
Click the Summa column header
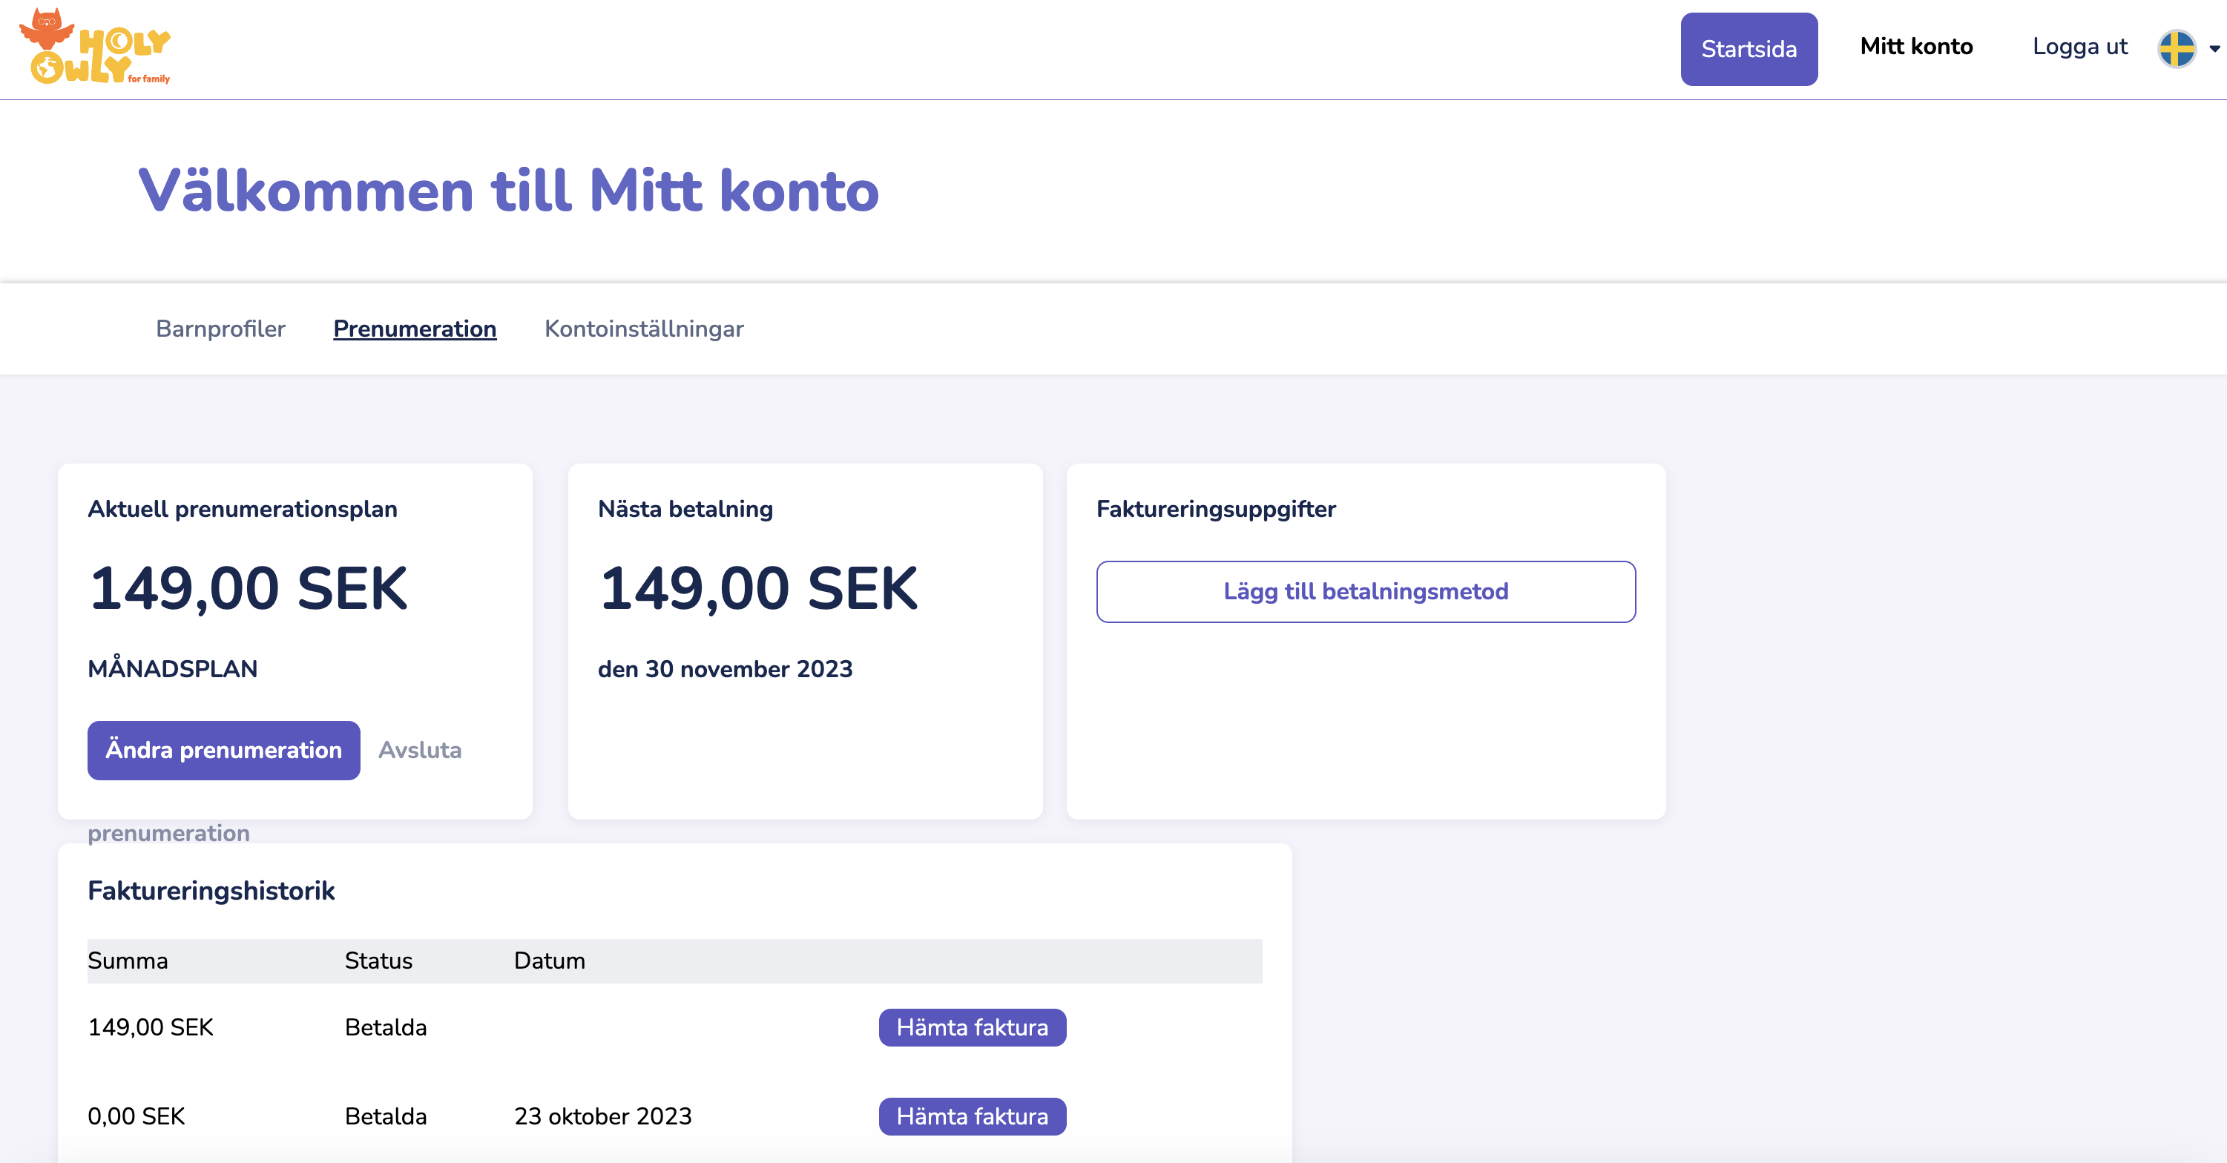click(128, 961)
